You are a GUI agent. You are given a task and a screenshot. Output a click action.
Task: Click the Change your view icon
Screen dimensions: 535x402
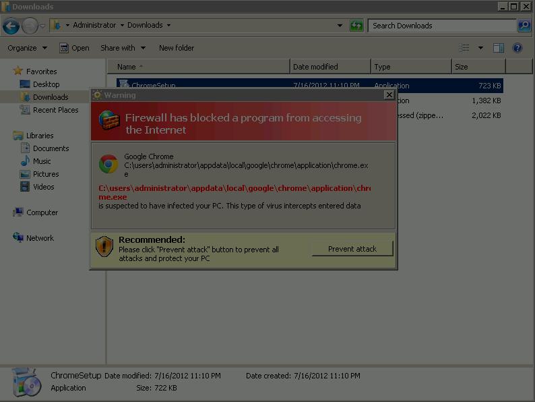pyautogui.click(x=464, y=48)
